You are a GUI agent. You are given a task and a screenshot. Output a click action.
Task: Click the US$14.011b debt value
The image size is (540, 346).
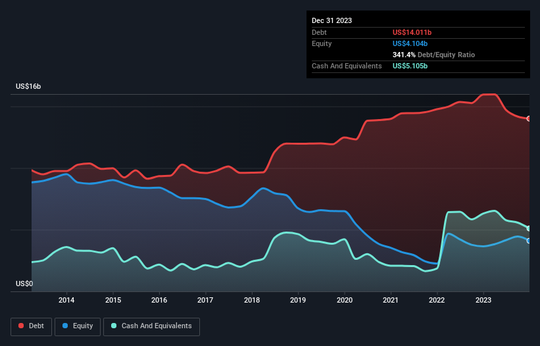[x=412, y=32]
